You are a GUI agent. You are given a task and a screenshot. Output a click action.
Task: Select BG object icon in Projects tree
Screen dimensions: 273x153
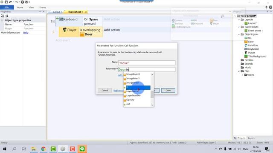(x=246, y=38)
